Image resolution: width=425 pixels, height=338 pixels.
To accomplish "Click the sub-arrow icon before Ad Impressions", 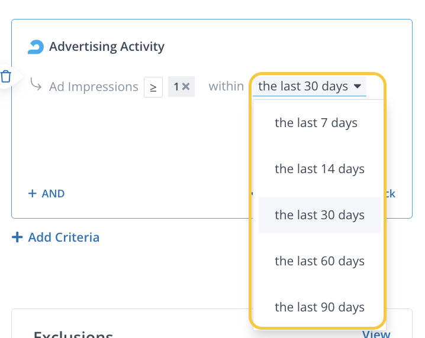I will pyautogui.click(x=36, y=86).
